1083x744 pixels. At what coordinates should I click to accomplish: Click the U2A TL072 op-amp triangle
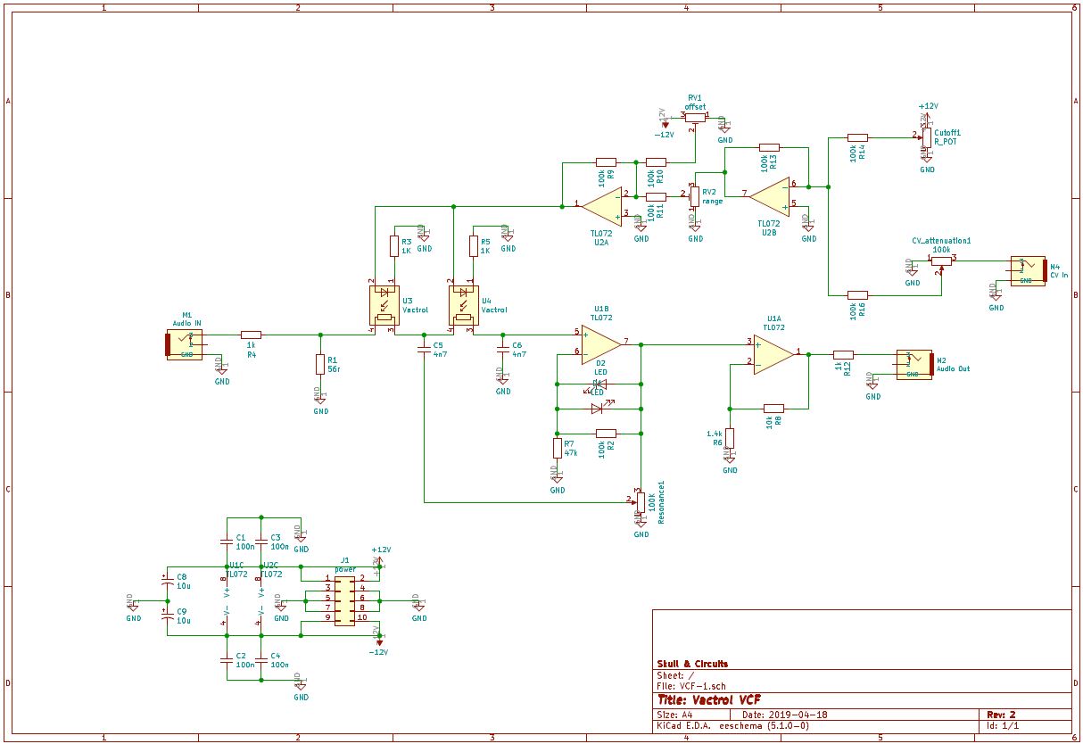[x=604, y=205]
